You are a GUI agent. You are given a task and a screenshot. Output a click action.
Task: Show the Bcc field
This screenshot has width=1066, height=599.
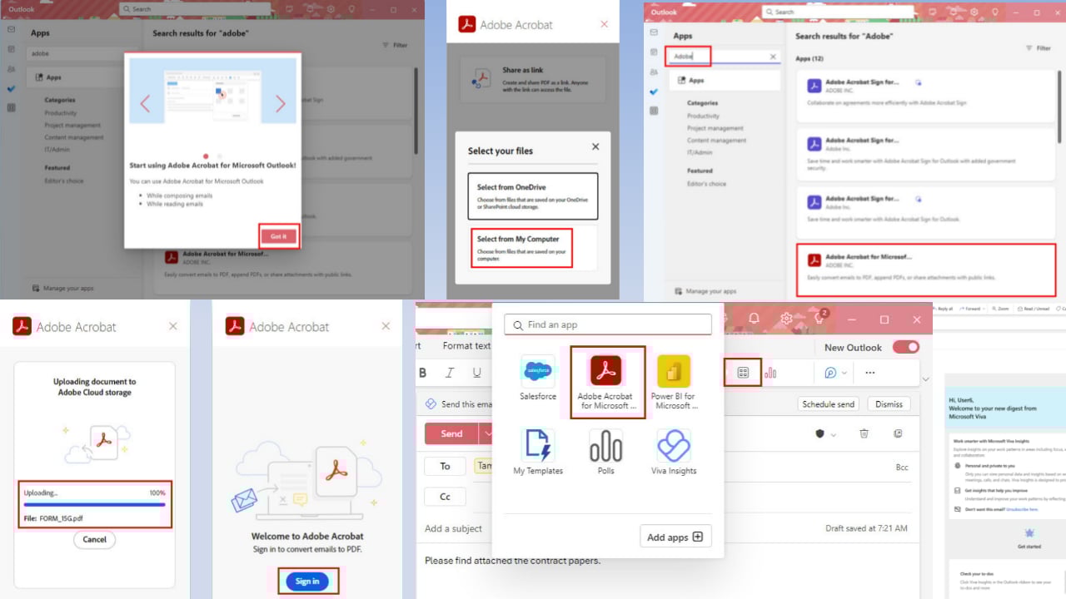[x=902, y=468]
